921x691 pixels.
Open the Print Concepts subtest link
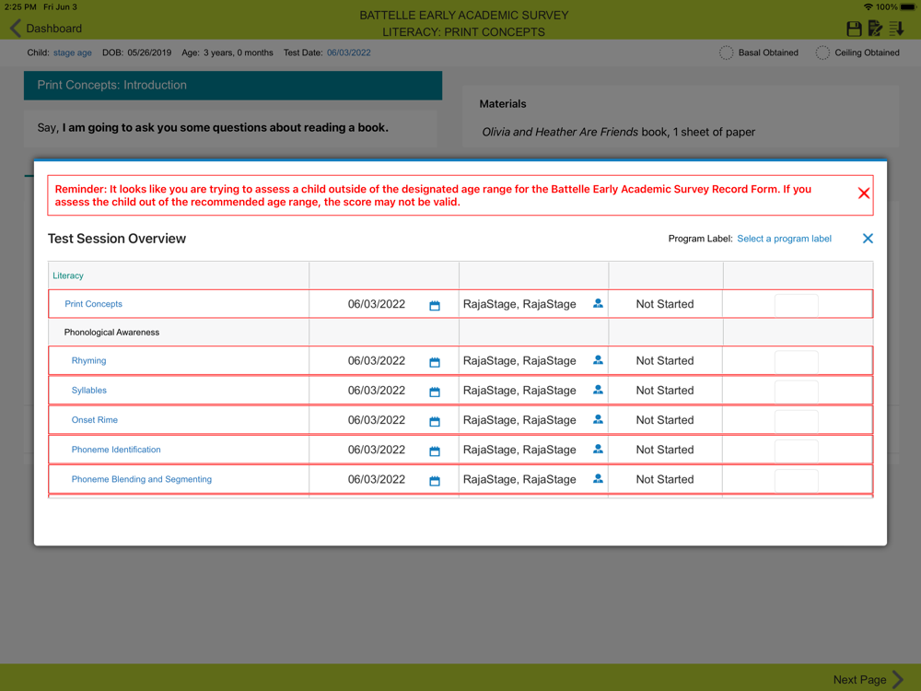[93, 304]
